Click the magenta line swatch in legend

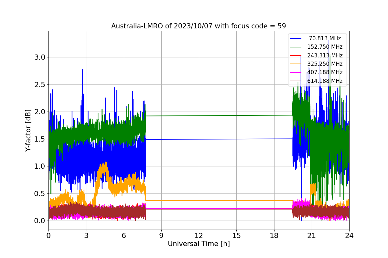pos(296,73)
